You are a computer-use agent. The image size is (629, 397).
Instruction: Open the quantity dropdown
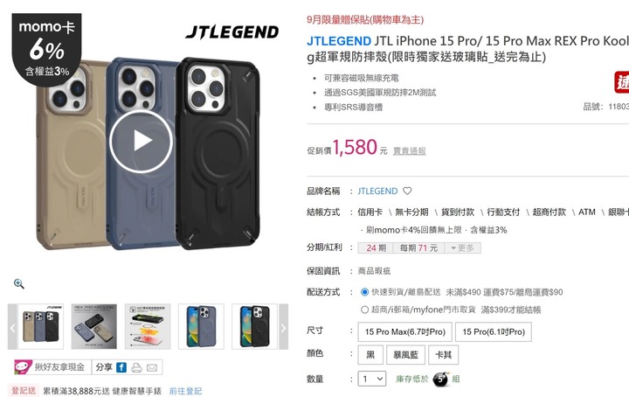(372, 379)
